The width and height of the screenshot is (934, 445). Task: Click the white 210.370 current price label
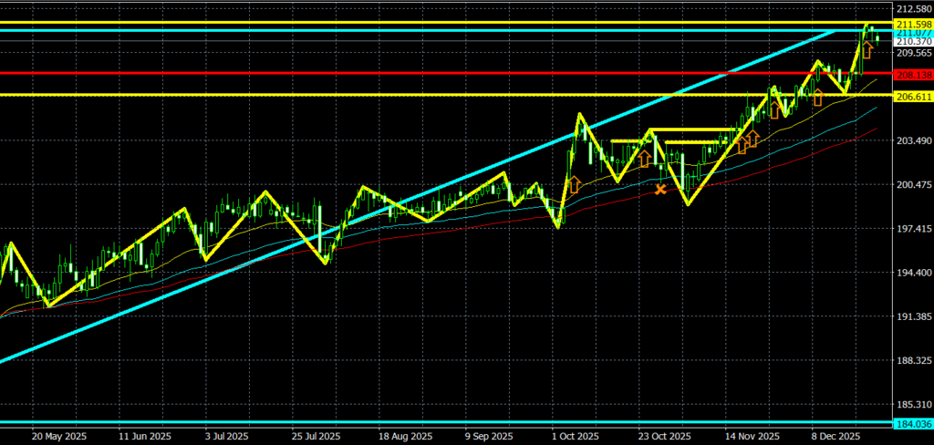click(x=913, y=42)
